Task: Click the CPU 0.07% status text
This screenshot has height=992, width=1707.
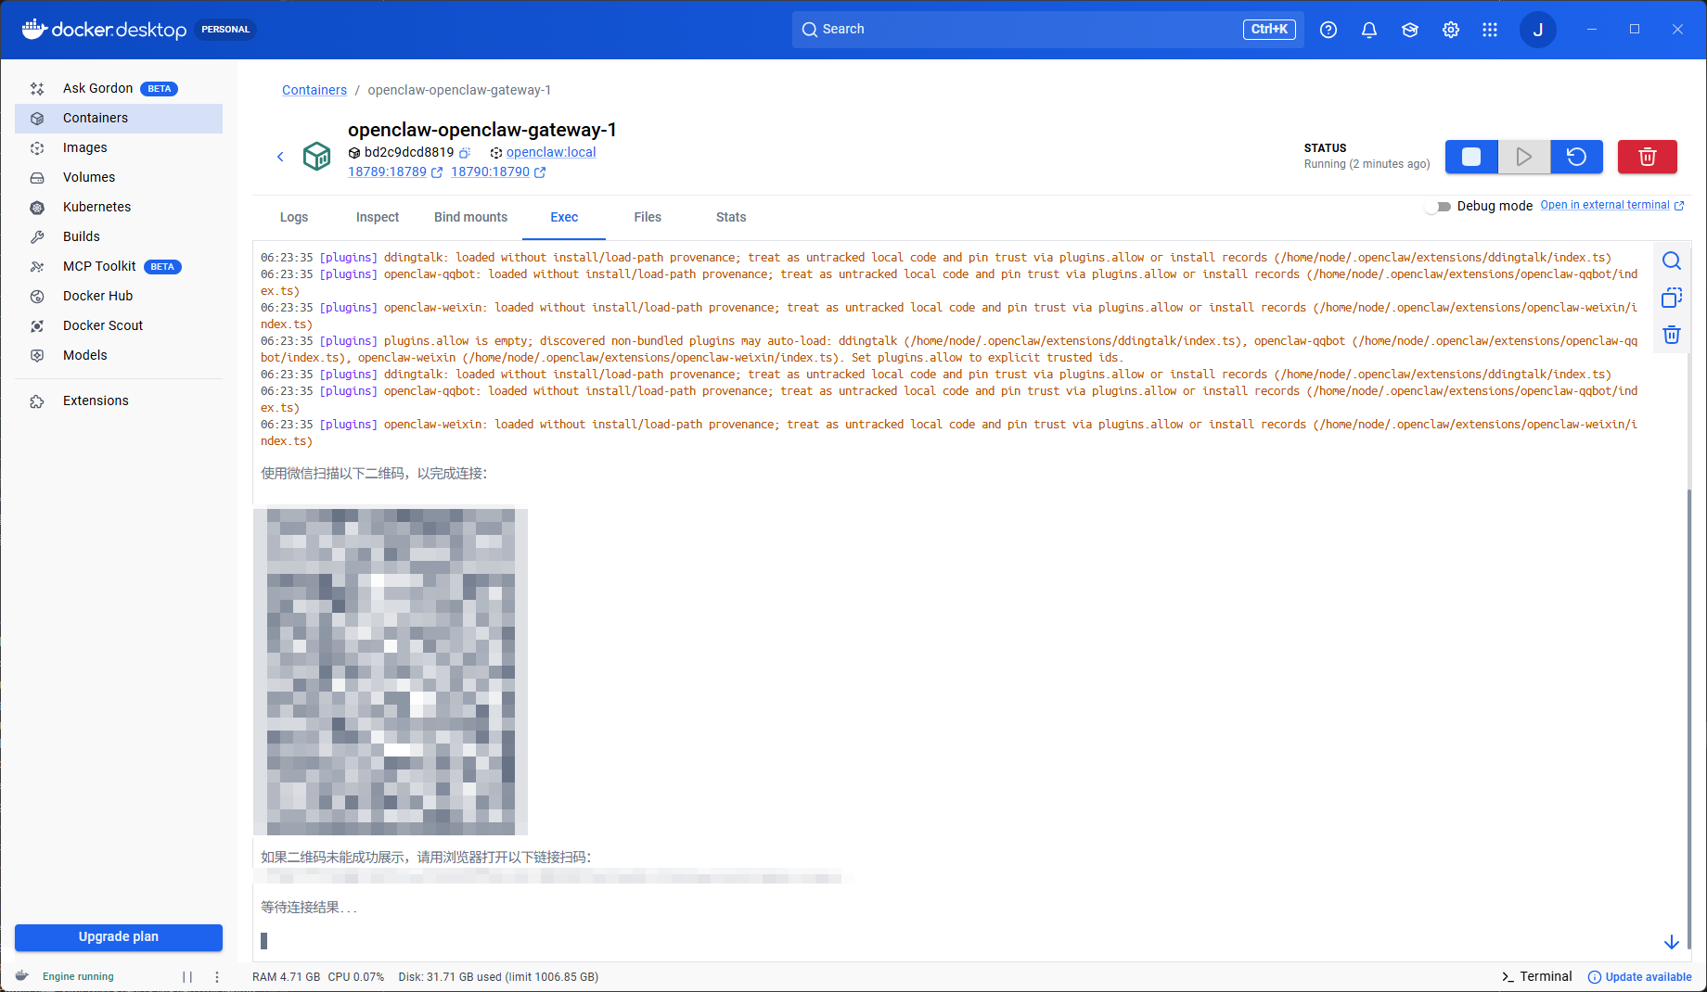Action: pos(356,977)
